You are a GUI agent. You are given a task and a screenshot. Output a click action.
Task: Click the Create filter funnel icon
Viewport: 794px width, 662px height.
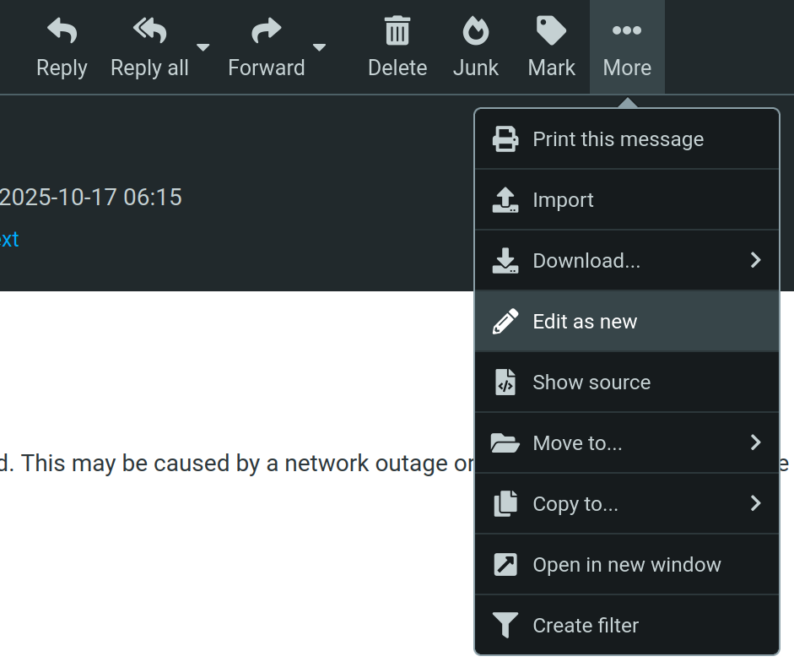tap(505, 626)
